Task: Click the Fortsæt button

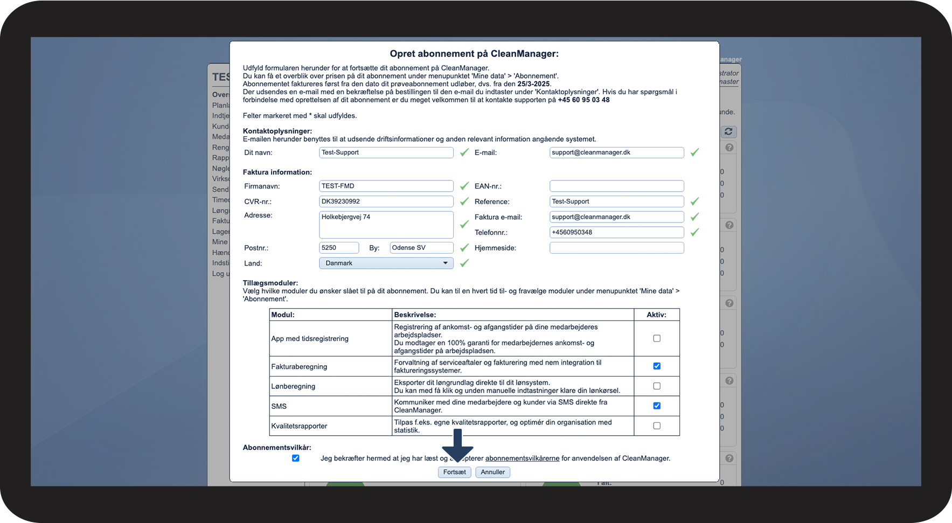Action: 455,472
